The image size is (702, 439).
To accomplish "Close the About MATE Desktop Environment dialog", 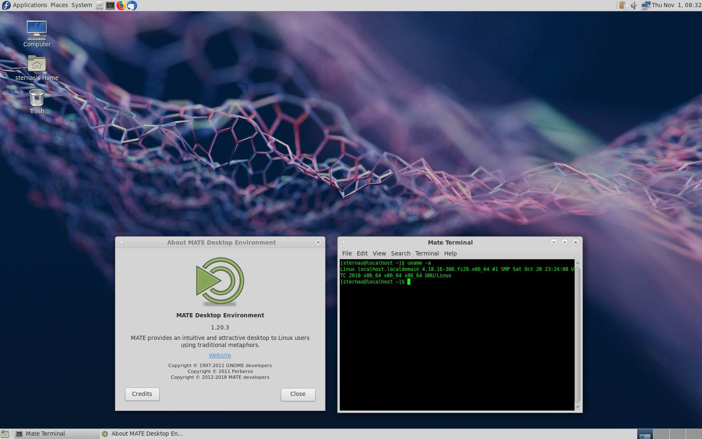I will [x=318, y=242].
